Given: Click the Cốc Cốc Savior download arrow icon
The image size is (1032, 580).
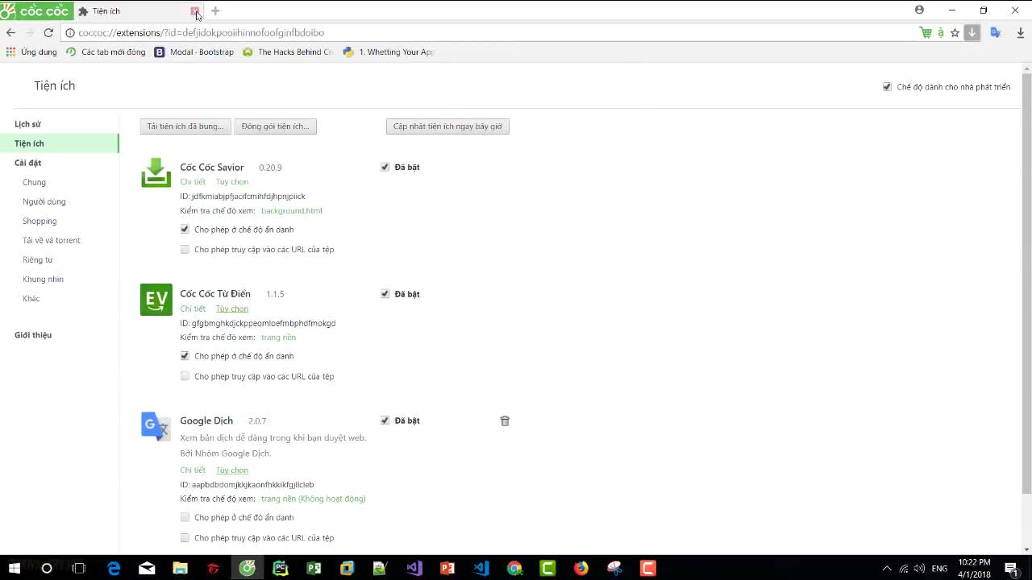Looking at the screenshot, I should pyautogui.click(x=972, y=33).
